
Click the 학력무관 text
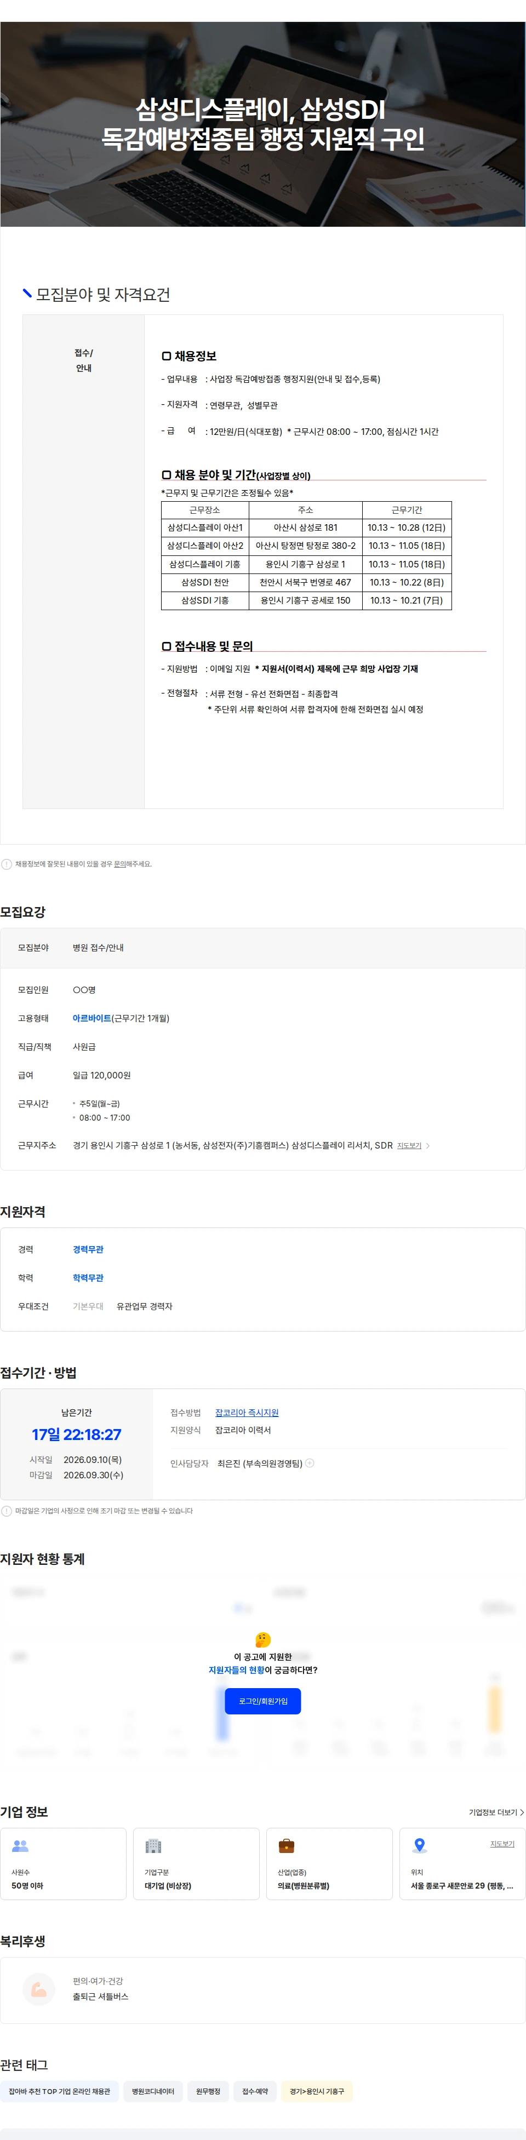coord(88,1278)
